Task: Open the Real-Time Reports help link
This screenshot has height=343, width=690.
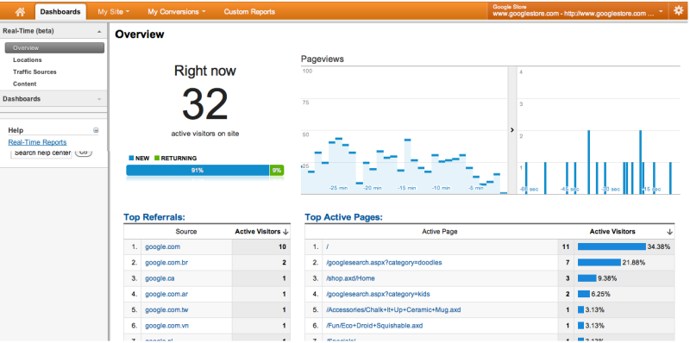Action: (x=37, y=142)
